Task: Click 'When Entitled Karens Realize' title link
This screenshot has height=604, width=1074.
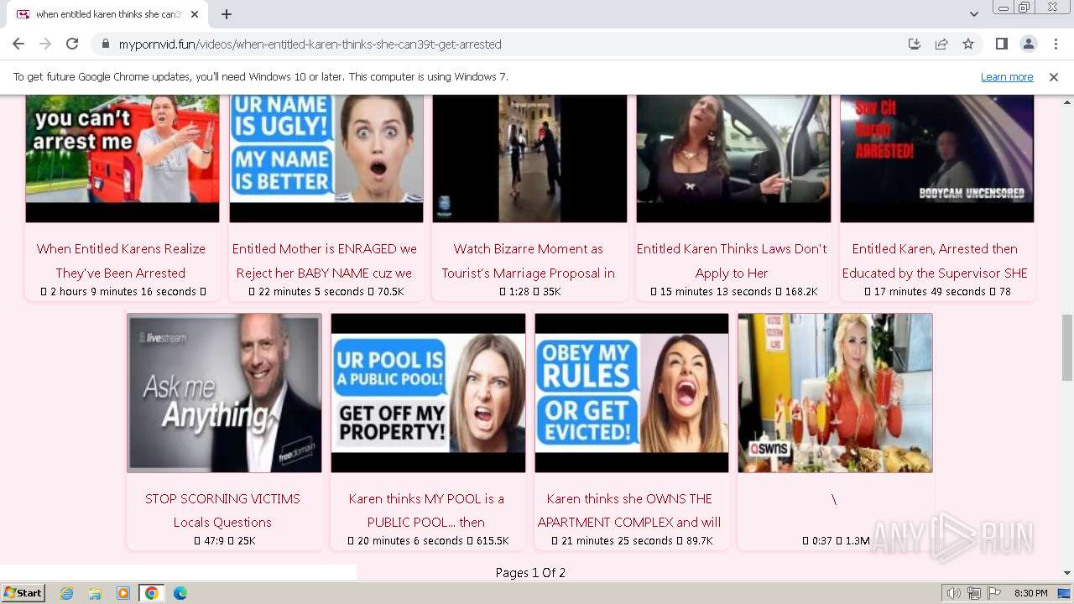Action: pos(121,261)
